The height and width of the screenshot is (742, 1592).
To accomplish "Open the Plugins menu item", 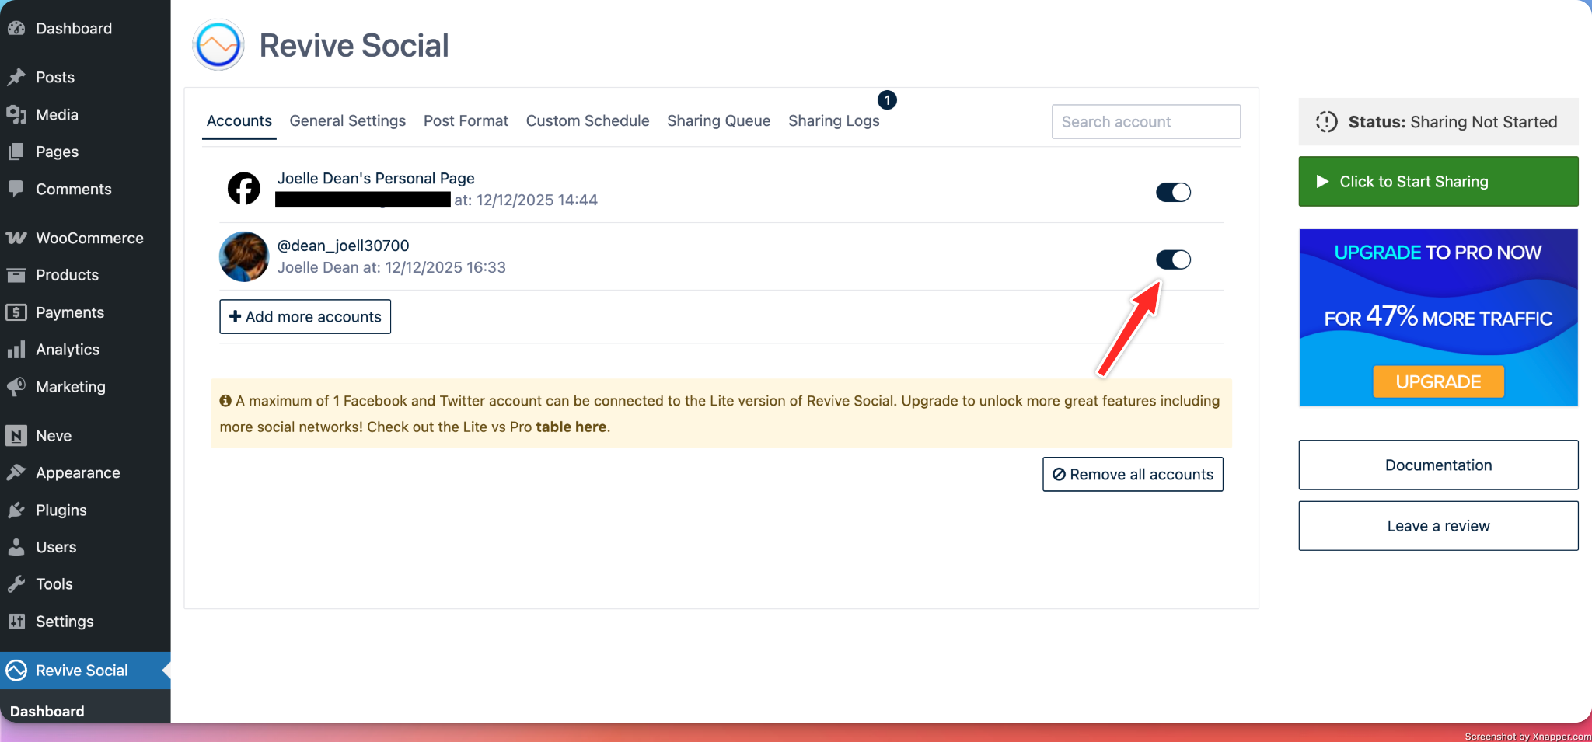I will (86, 510).
